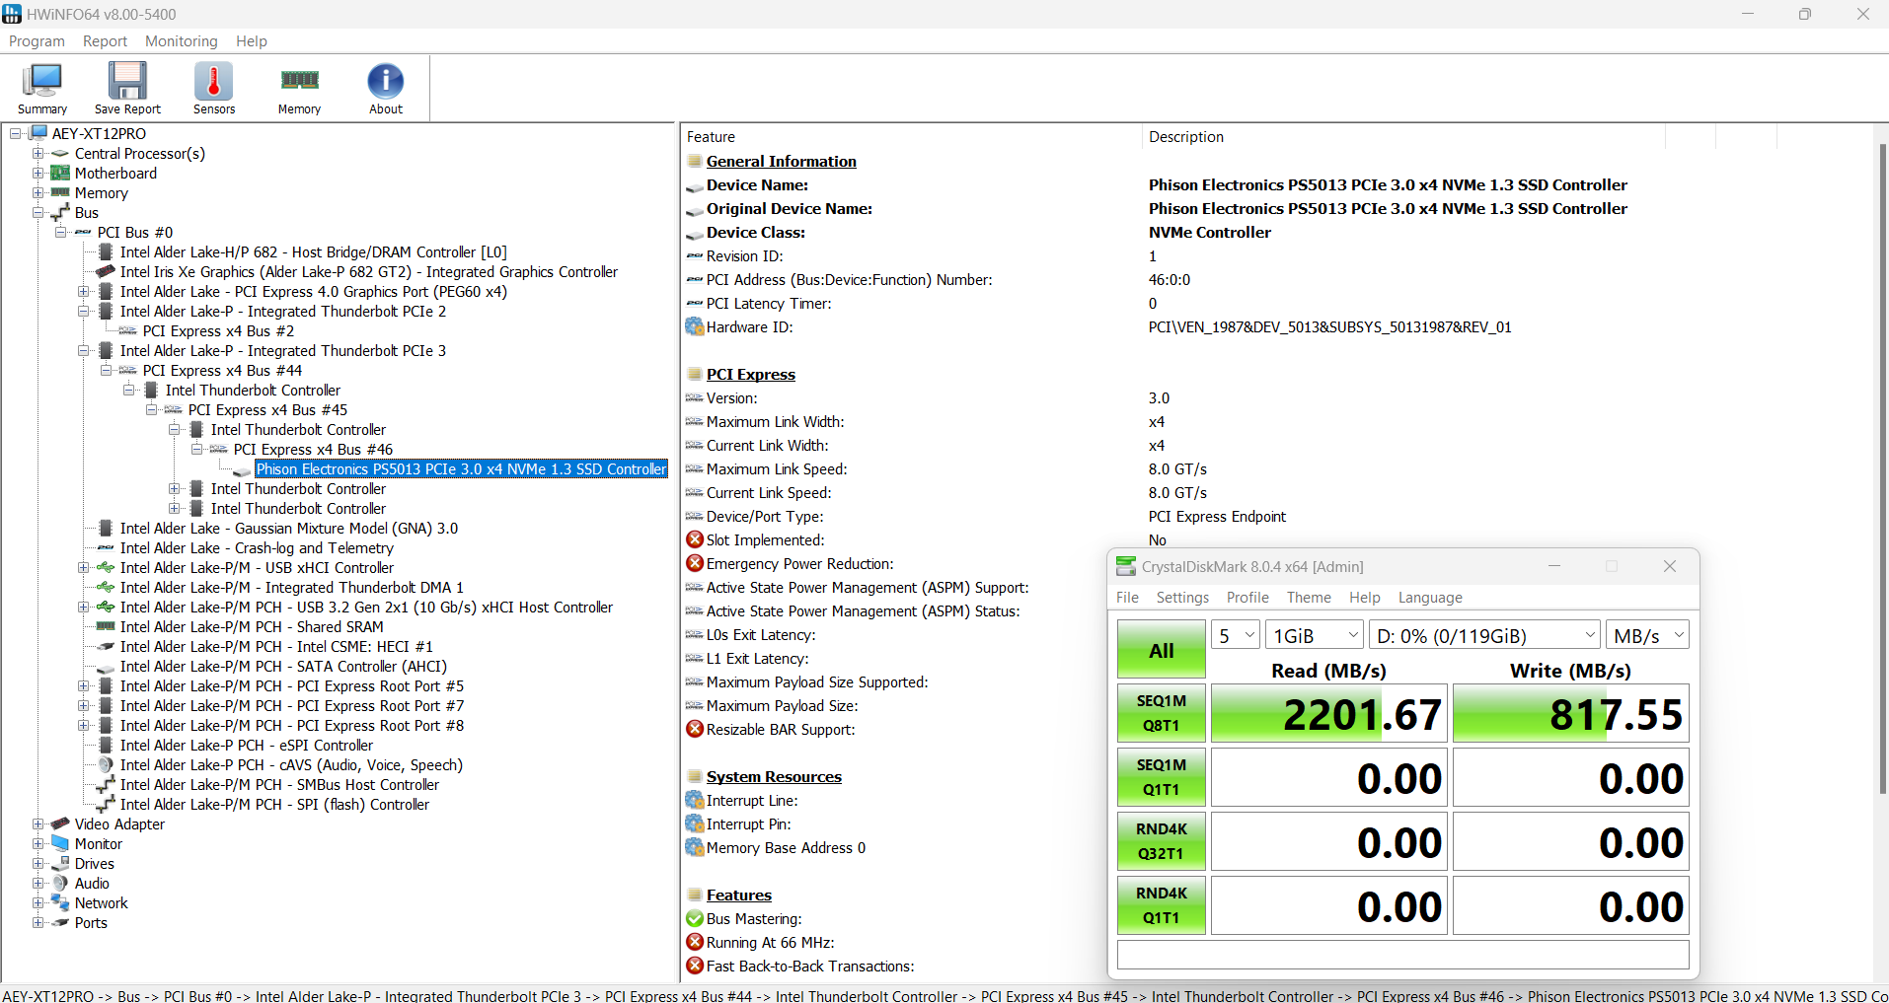This screenshot has width=1889, height=1003.
Task: Click the SMBus Host Controller icon
Action: 106,785
